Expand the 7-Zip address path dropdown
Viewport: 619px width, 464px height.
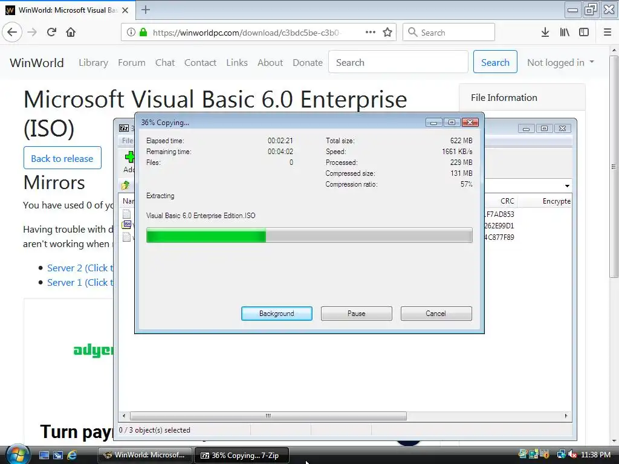(x=567, y=185)
